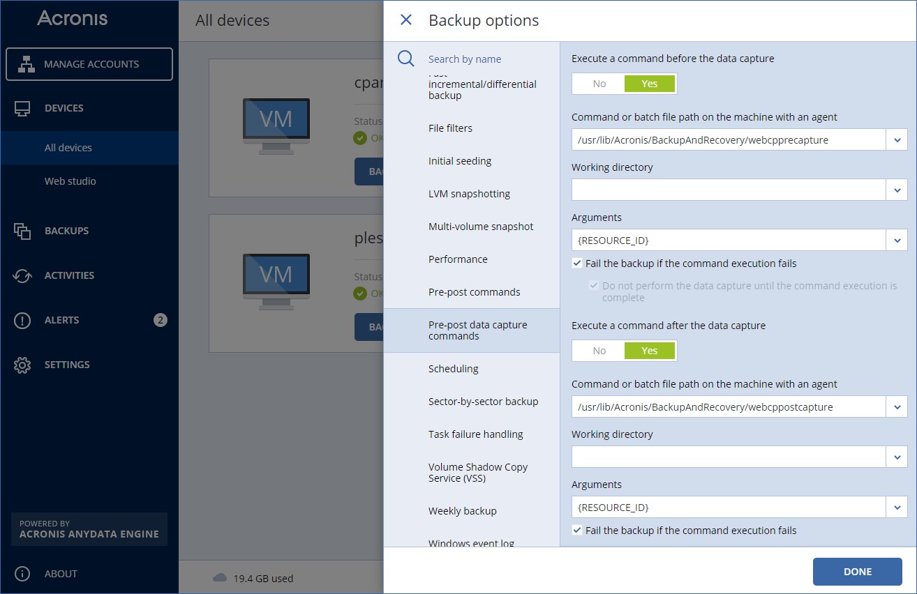
Task: Expand before-capture Arguments dropdown
Action: pyautogui.click(x=897, y=241)
